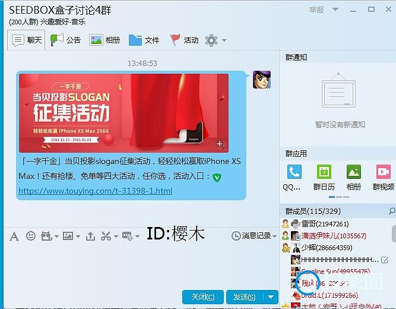Open the 文件 files tab
The height and width of the screenshot is (309, 396).
tap(144, 40)
